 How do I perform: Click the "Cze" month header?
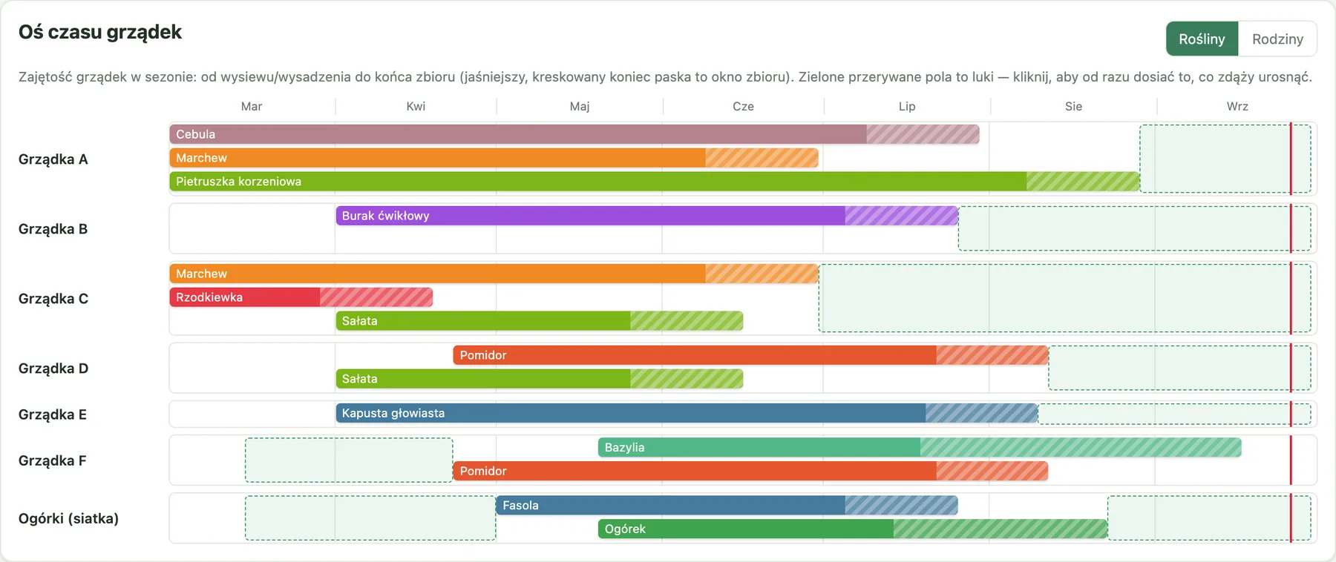[743, 106]
